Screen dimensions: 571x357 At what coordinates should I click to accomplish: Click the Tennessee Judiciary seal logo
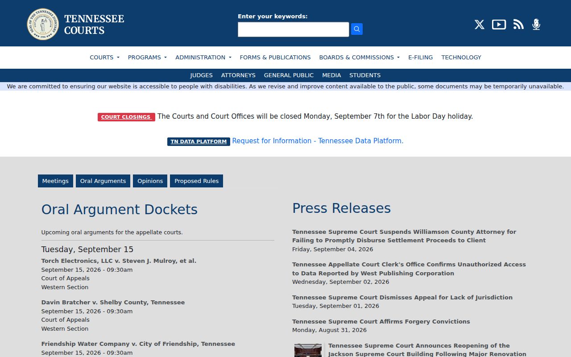[x=43, y=24]
